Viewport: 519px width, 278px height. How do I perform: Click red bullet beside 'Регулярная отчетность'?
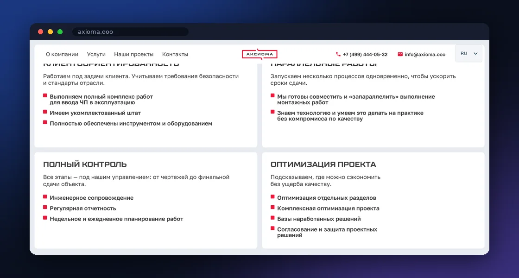pyautogui.click(x=45, y=207)
